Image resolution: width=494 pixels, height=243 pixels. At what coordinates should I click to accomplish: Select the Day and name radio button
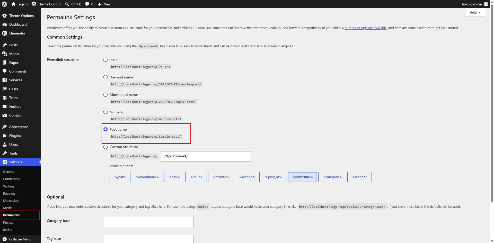pyautogui.click(x=105, y=77)
